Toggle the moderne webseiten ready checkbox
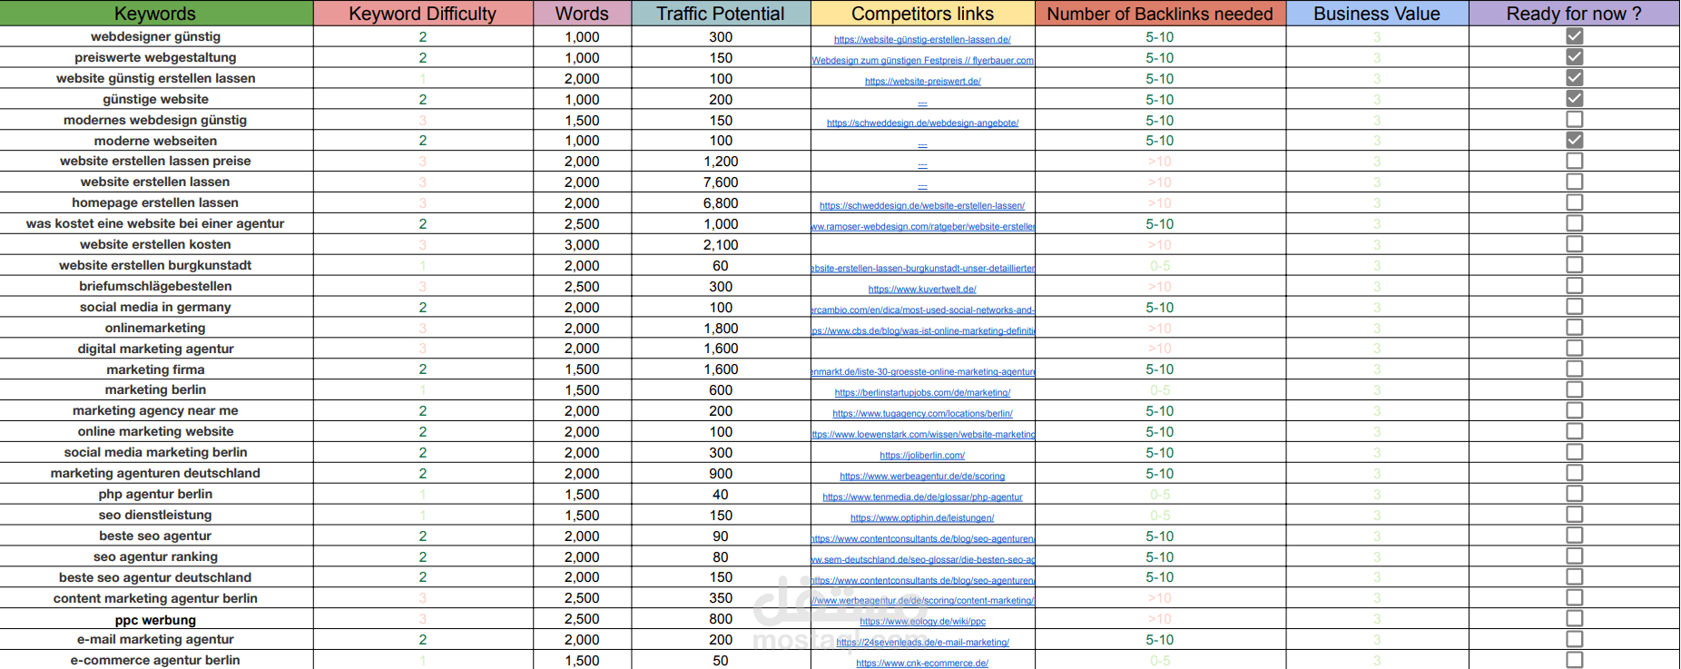 pos(1574,141)
